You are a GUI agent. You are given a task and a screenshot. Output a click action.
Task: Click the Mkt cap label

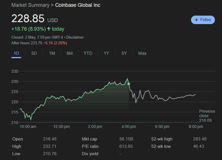click(89, 139)
